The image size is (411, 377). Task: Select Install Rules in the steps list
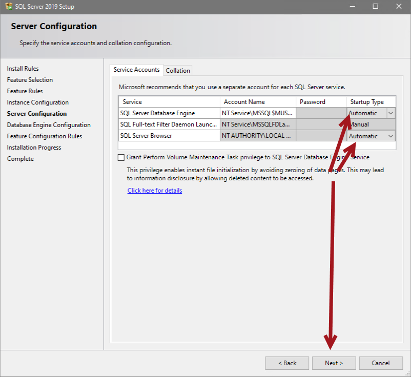point(23,69)
